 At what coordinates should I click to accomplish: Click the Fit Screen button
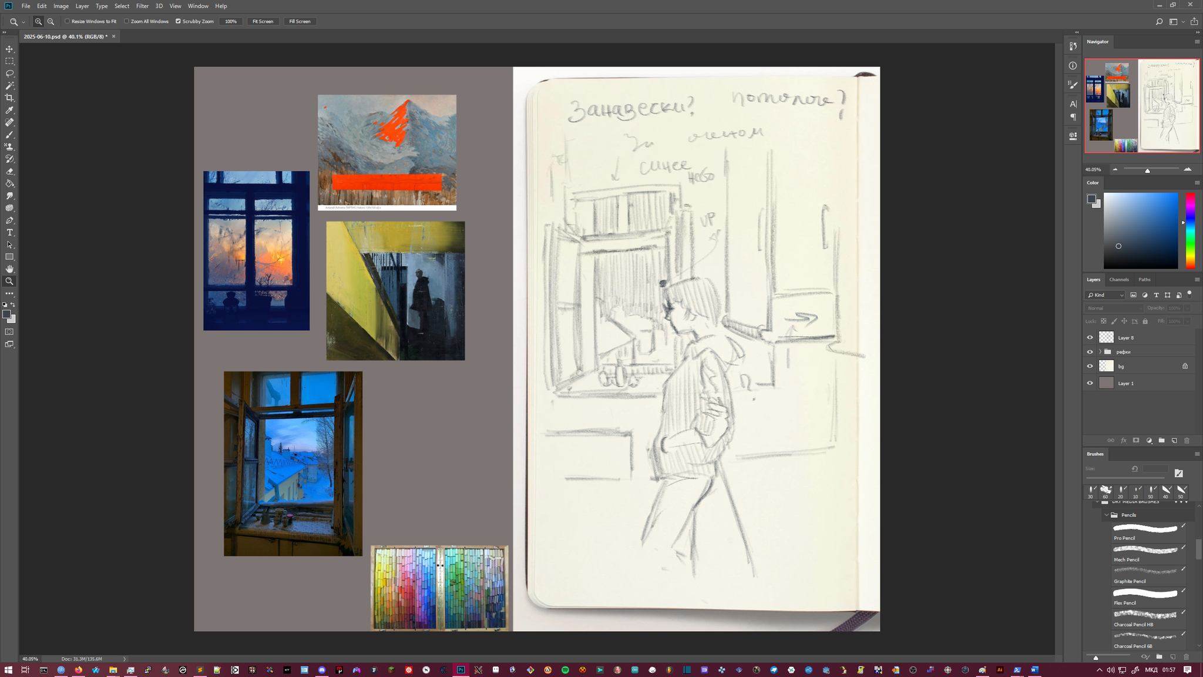(x=263, y=21)
